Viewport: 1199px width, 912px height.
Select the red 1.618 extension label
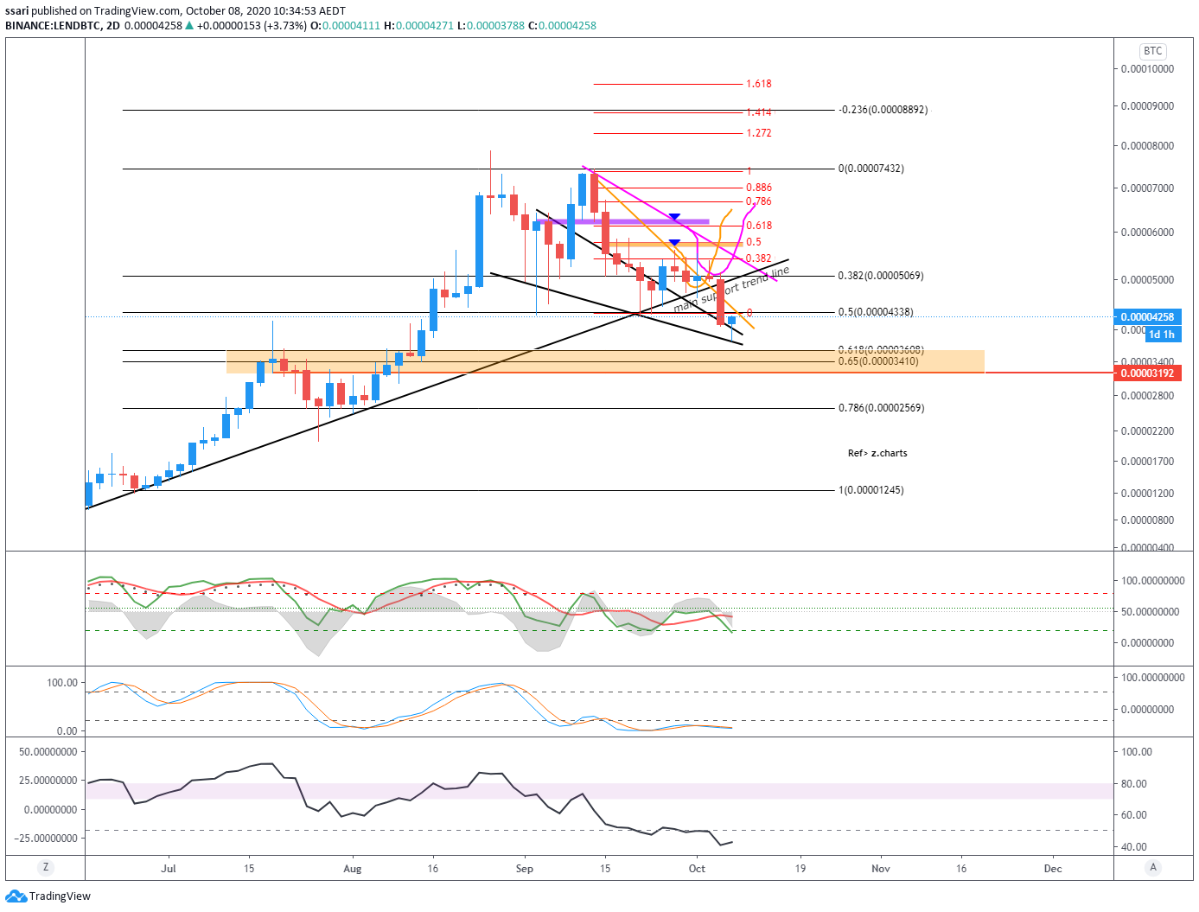click(x=759, y=84)
